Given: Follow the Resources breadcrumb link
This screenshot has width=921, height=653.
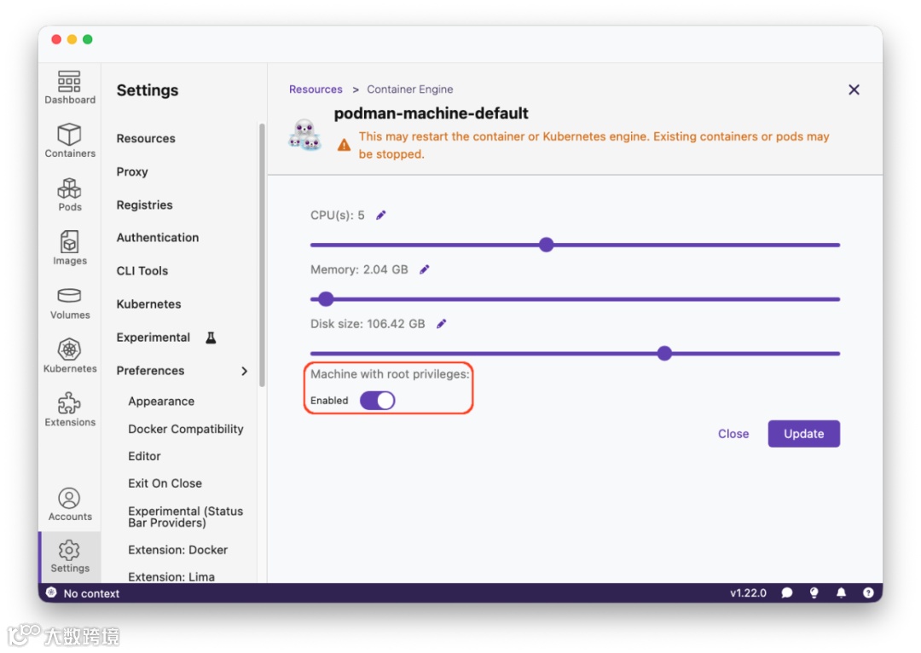Looking at the screenshot, I should tap(316, 90).
